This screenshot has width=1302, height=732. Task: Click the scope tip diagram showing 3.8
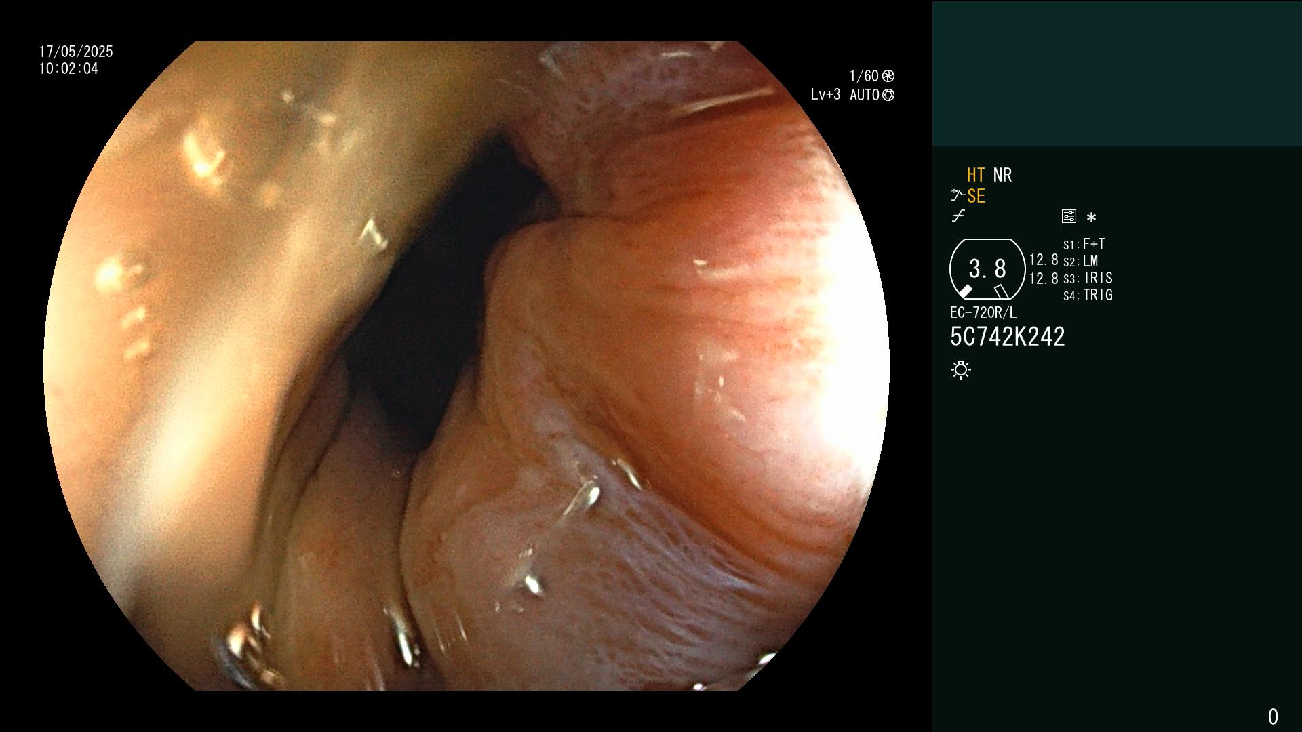[987, 269]
